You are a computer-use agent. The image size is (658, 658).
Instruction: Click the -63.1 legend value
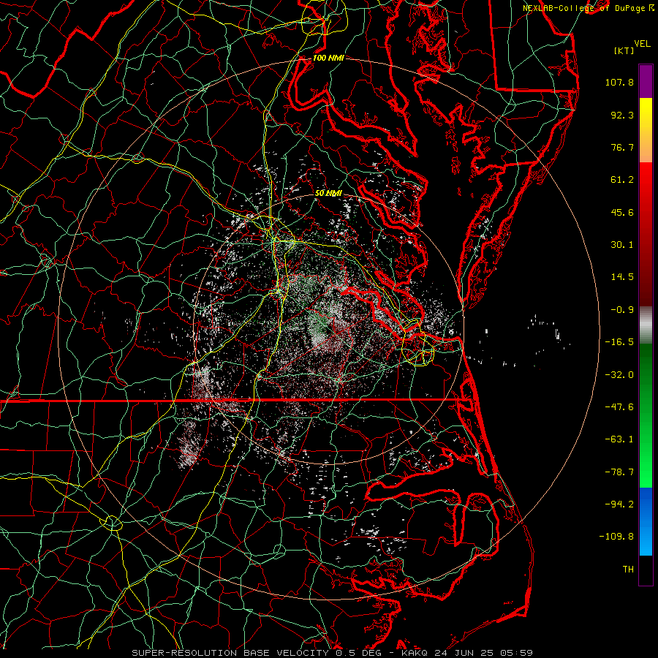[619, 439]
